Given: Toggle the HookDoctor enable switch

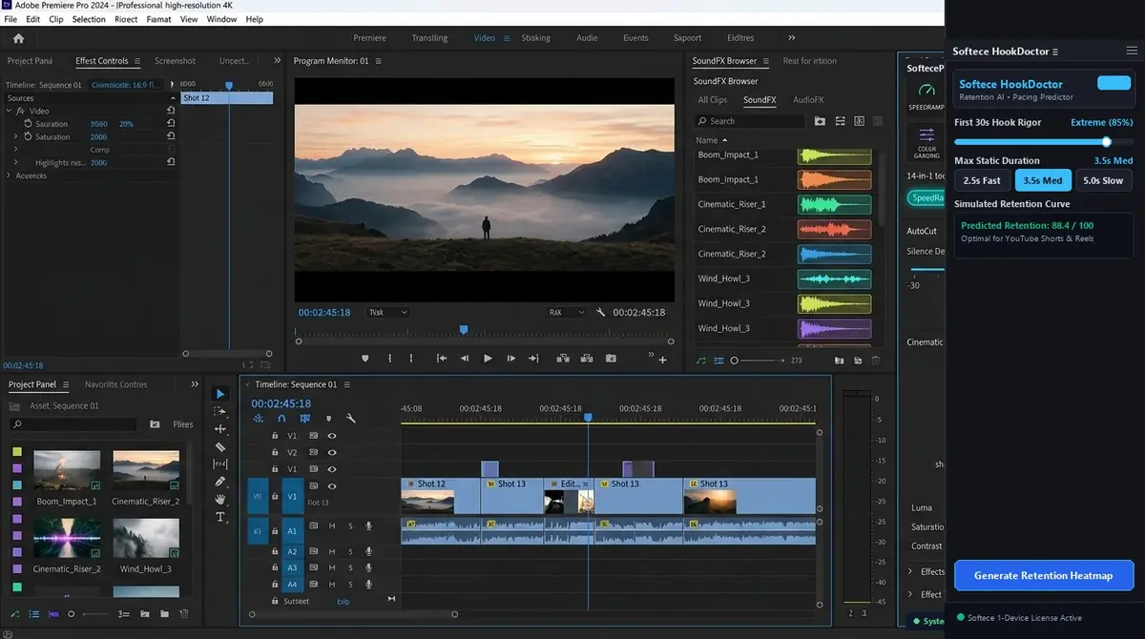Looking at the screenshot, I should tap(1114, 83).
